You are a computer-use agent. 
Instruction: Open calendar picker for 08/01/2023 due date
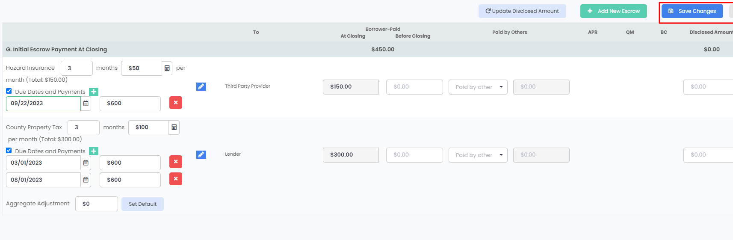pyautogui.click(x=86, y=180)
